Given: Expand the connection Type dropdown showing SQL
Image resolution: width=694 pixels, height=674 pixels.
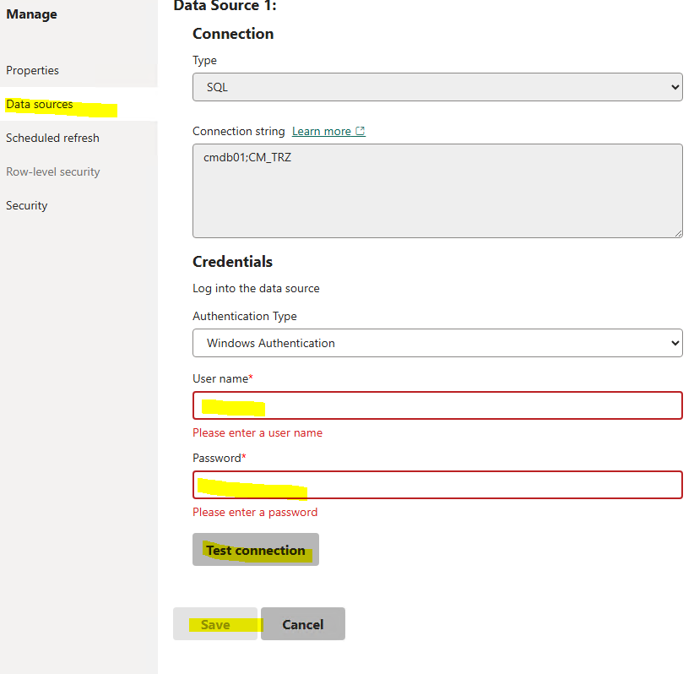Looking at the screenshot, I should (x=437, y=87).
